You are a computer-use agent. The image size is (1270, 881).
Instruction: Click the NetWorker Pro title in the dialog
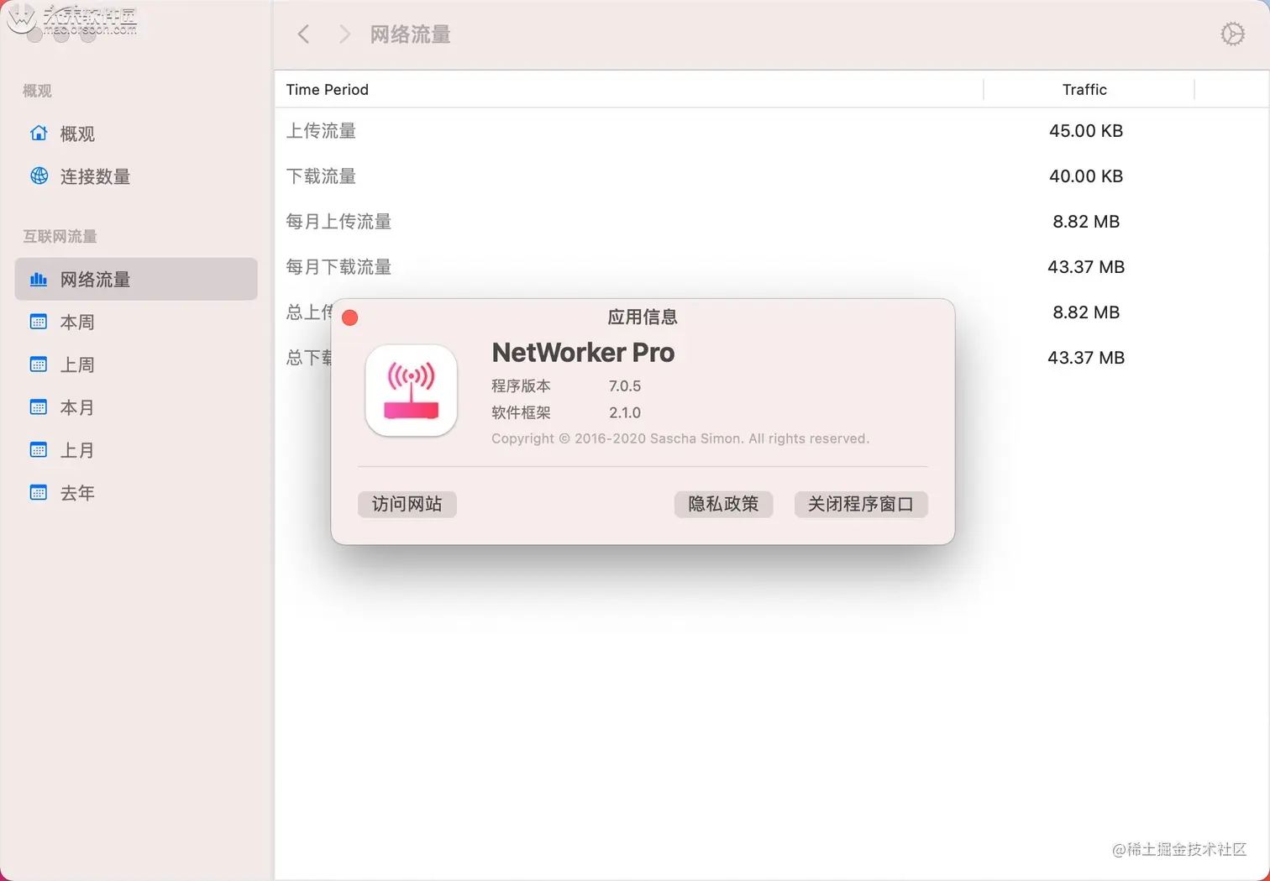[x=583, y=353]
